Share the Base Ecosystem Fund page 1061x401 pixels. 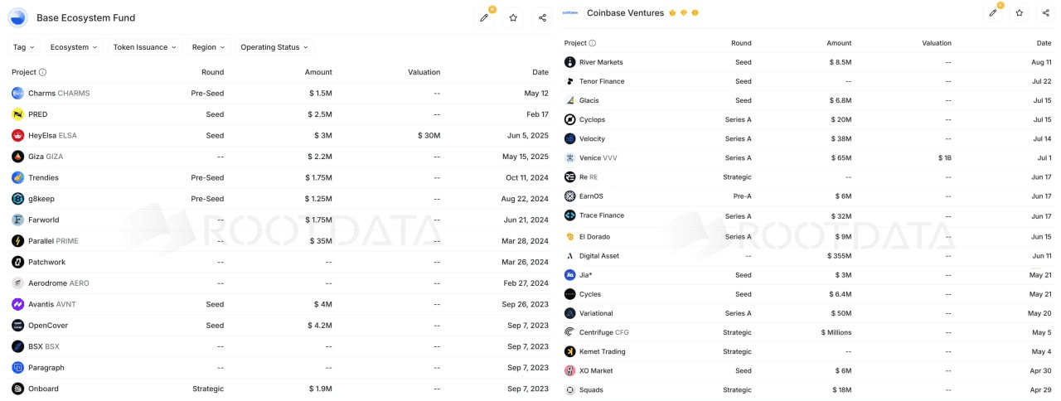(x=542, y=17)
